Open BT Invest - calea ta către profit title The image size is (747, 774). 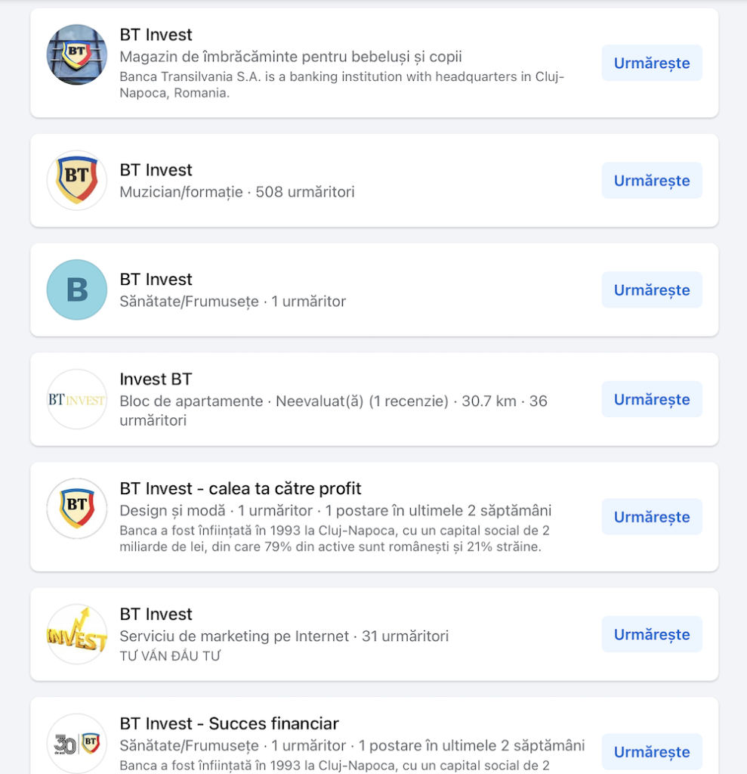[x=240, y=489]
